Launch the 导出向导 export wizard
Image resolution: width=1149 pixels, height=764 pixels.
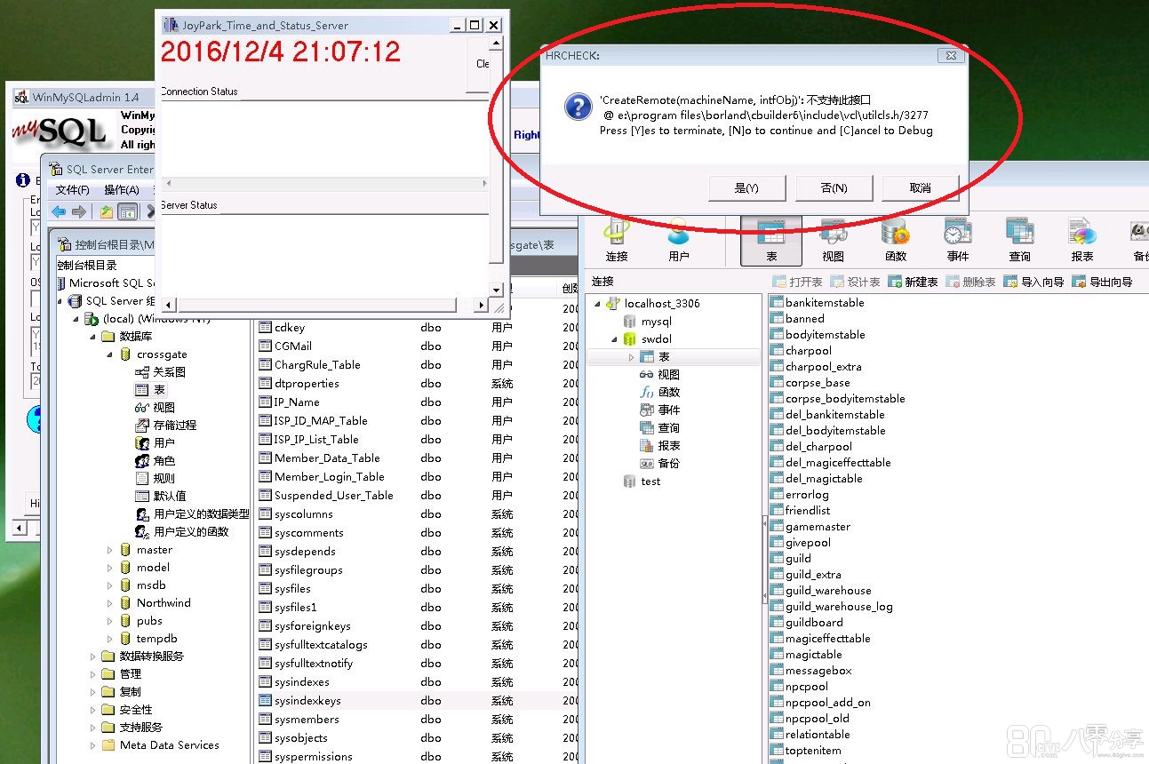coord(1102,282)
